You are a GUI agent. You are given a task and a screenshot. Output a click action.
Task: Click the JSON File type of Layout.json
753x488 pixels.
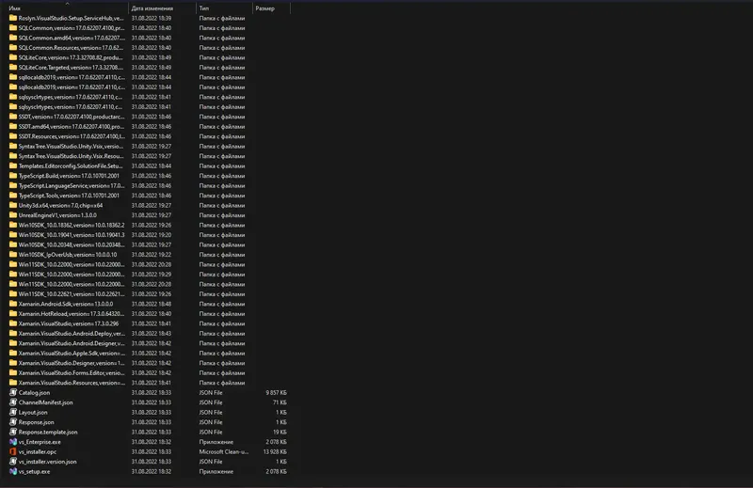tap(211, 412)
